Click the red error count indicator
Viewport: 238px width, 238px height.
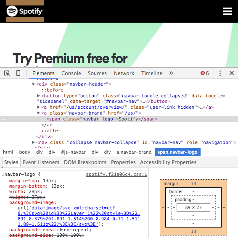pyautogui.click(x=204, y=73)
